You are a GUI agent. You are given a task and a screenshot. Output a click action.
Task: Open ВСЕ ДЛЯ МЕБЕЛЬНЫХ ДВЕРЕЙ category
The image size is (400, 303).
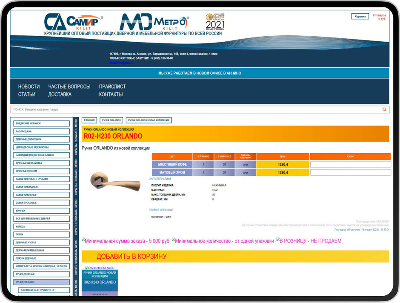[41, 219]
